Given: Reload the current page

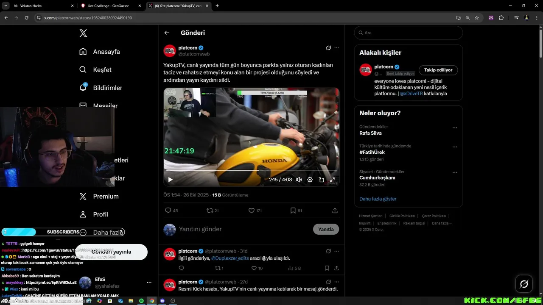Looking at the screenshot, I should point(26,18).
